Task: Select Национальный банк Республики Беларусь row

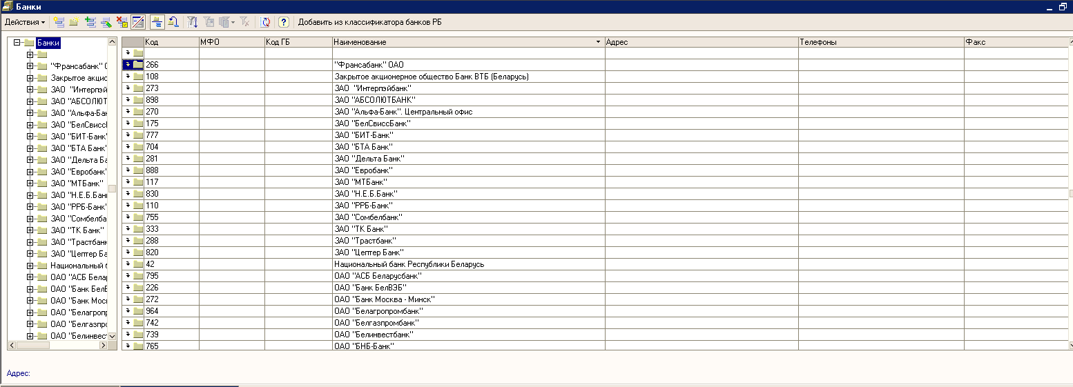Action: click(x=594, y=264)
